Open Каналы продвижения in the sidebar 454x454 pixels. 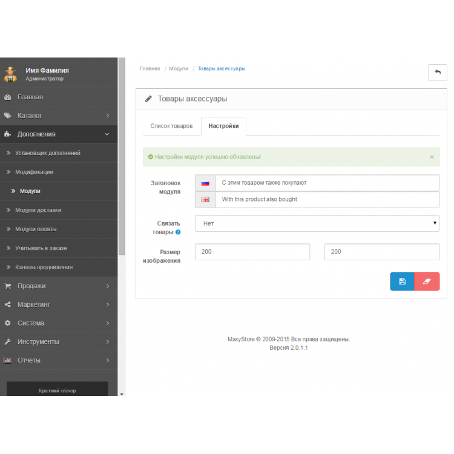pos(59,267)
